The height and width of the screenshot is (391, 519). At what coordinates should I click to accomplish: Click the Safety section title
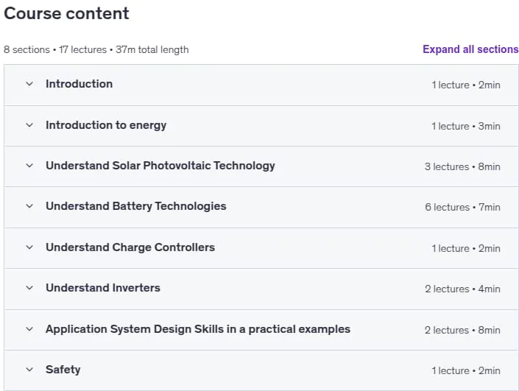(x=63, y=370)
